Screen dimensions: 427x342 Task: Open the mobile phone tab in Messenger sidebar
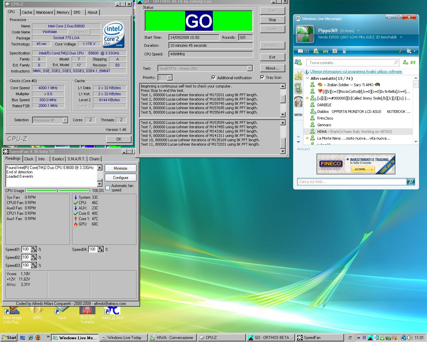pyautogui.click(x=298, y=88)
